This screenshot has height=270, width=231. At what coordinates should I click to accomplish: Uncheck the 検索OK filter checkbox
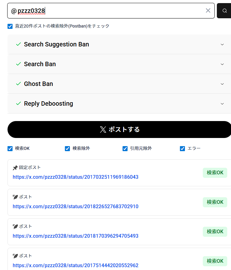coord(10,148)
